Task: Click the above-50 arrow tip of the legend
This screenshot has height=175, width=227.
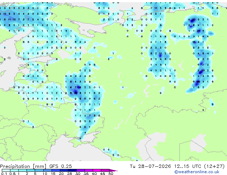Action: click(x=113, y=170)
